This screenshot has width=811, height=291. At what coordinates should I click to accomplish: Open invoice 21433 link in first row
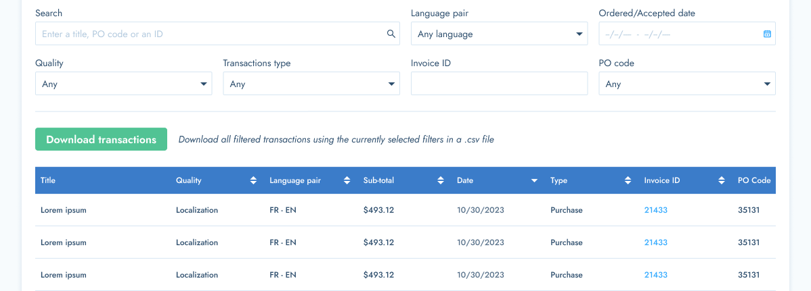(x=656, y=210)
